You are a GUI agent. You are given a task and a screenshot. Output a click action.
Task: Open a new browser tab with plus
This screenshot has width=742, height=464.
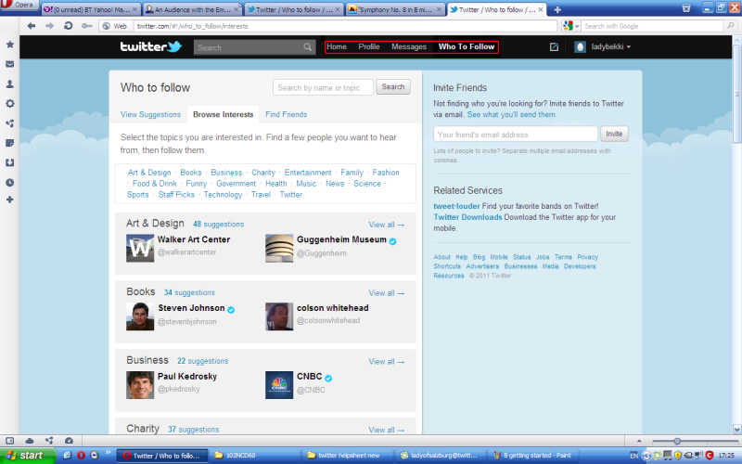557,9
